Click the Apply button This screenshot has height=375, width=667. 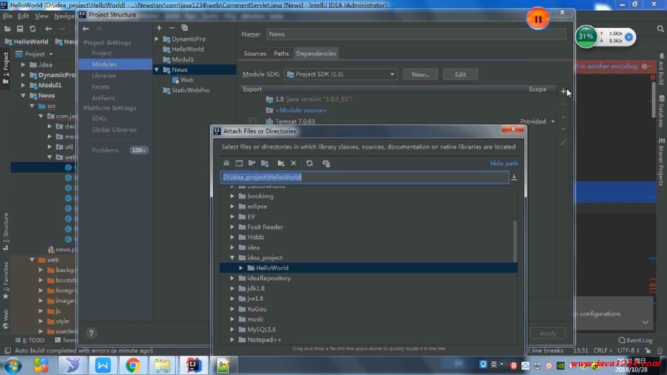[548, 333]
